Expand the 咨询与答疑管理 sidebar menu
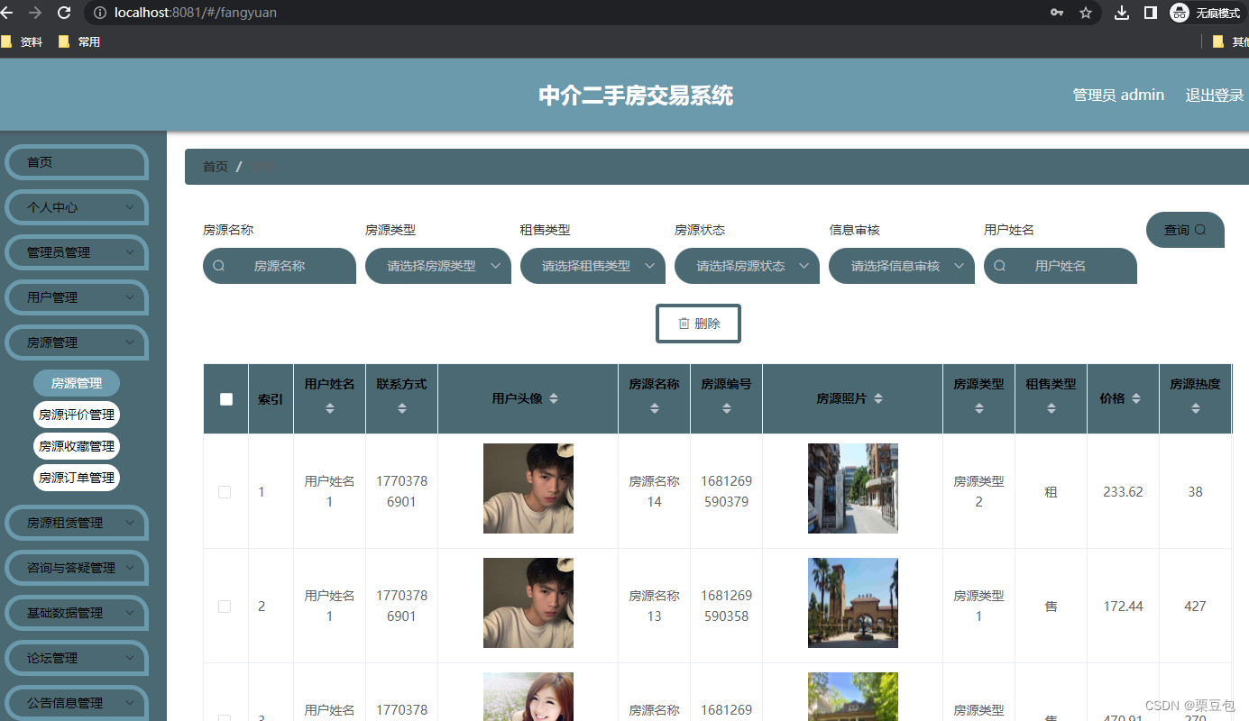This screenshot has height=721, width=1249. tap(77, 568)
